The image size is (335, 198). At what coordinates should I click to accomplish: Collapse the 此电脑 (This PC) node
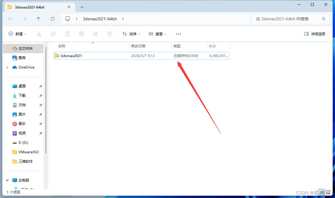(7, 180)
